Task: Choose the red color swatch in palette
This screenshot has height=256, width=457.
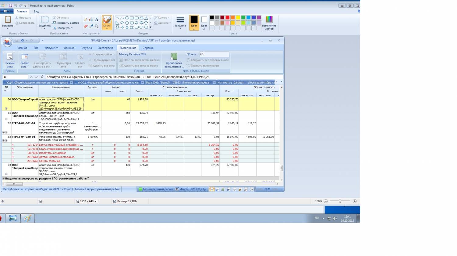Action: [228, 18]
